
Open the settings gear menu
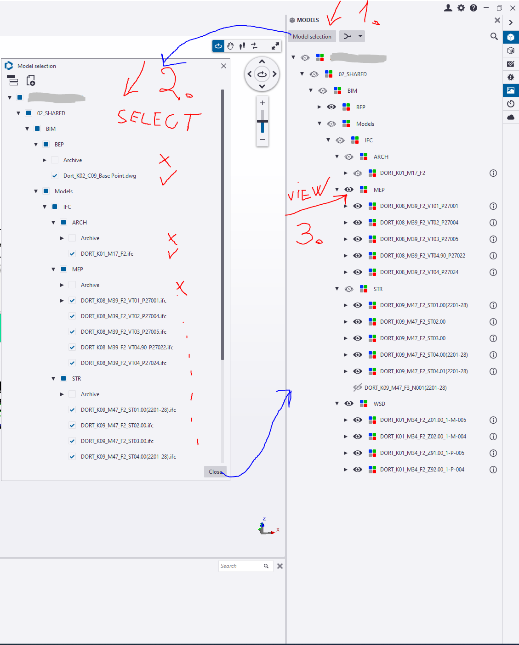tap(461, 8)
